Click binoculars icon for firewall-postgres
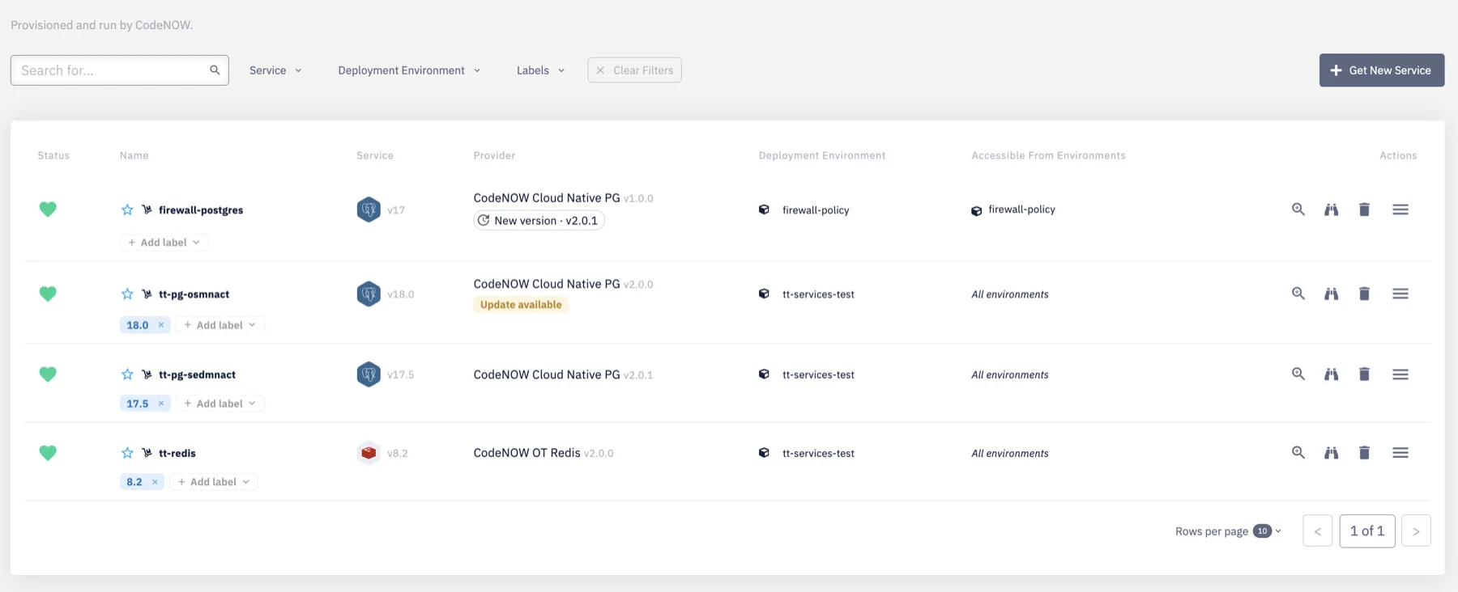This screenshot has height=592, width=1458. [1331, 209]
